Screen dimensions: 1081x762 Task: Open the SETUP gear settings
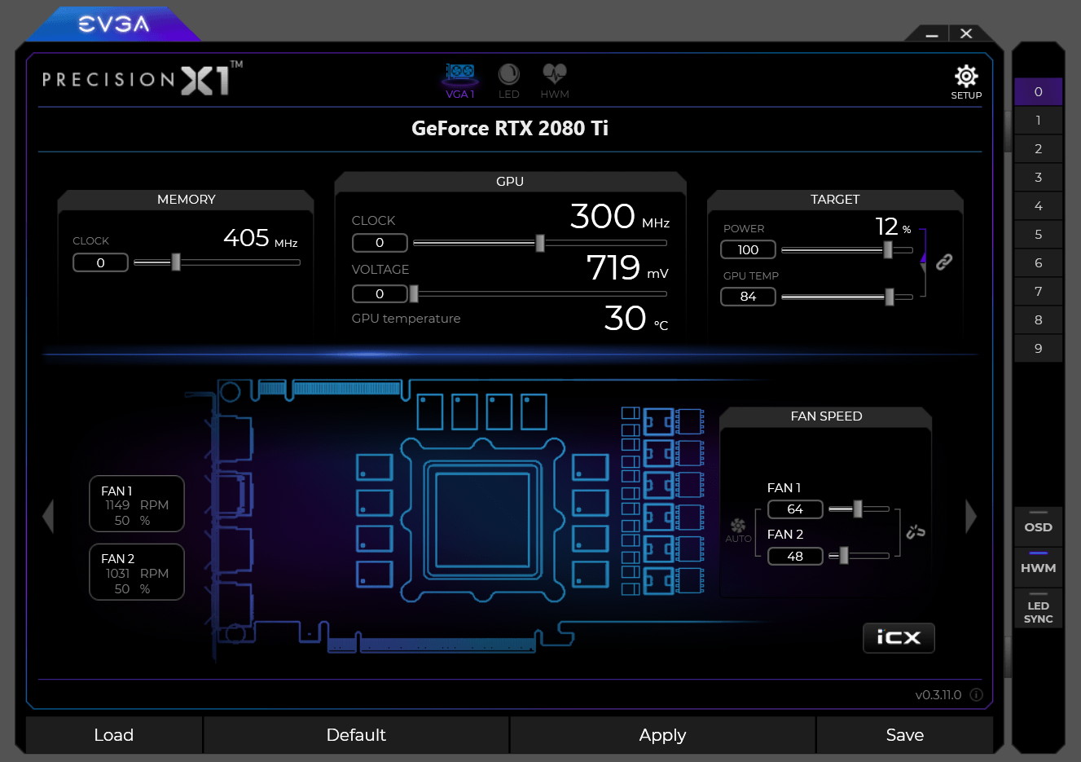(966, 82)
